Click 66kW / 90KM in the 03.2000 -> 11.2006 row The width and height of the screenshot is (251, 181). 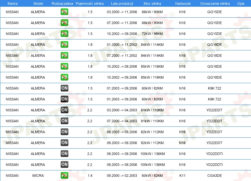pyautogui.click(x=152, y=12)
